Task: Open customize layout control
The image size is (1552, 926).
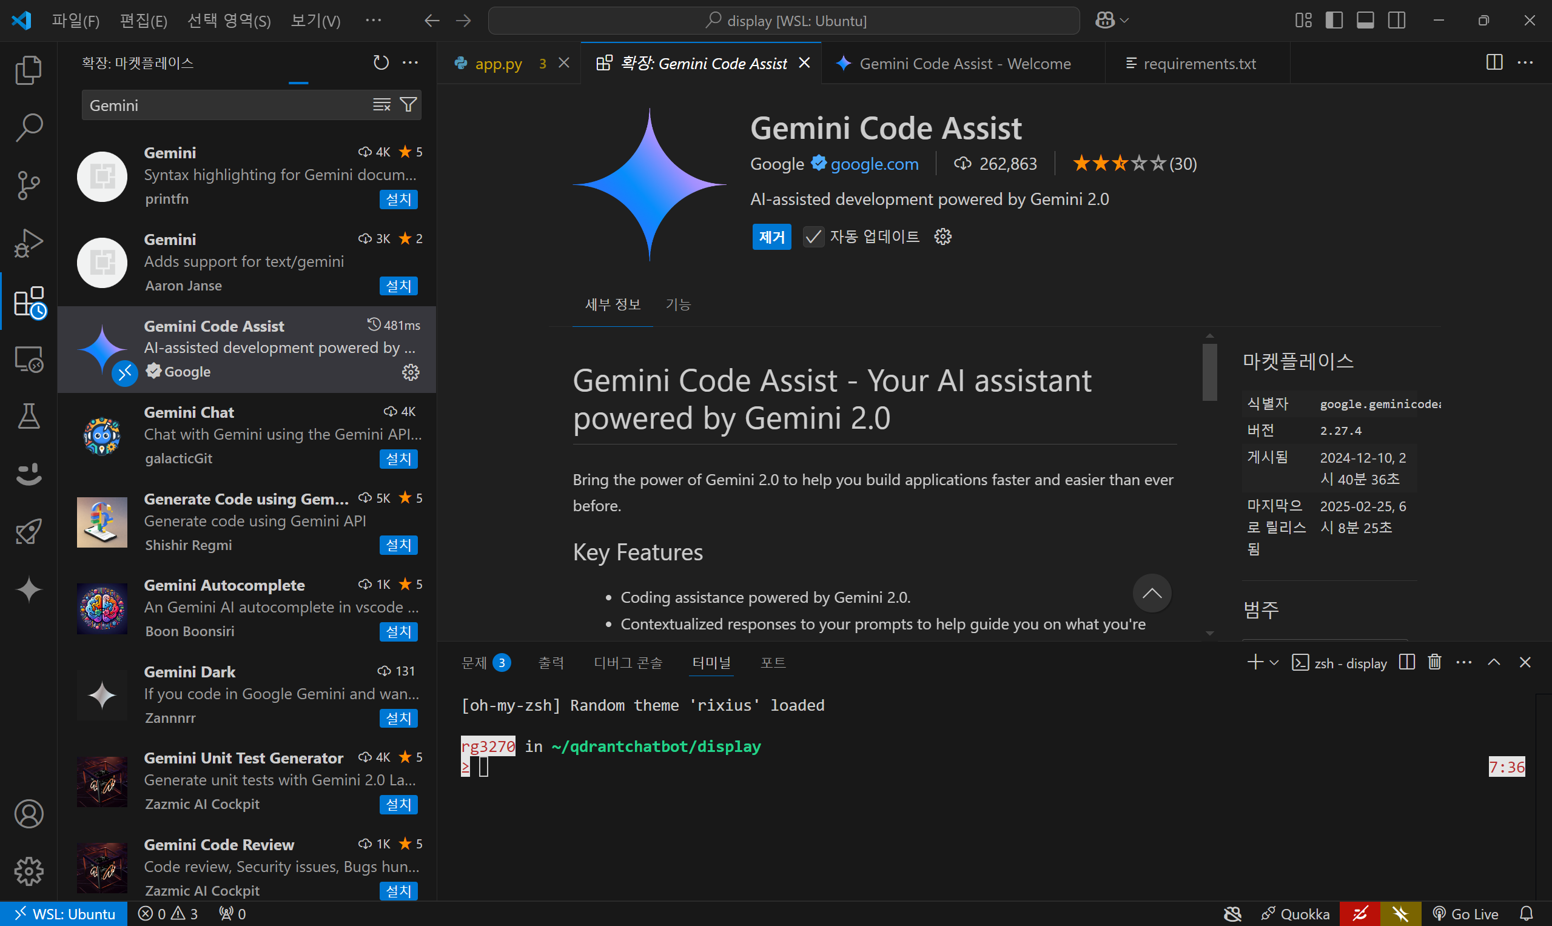Action: (x=1303, y=21)
